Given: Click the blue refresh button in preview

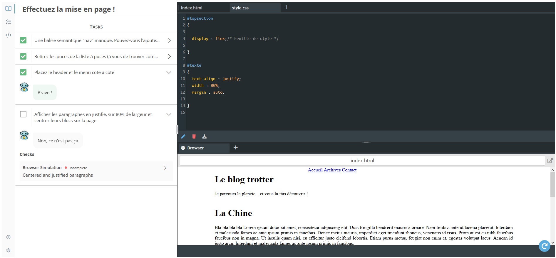Looking at the screenshot, I should point(544,246).
